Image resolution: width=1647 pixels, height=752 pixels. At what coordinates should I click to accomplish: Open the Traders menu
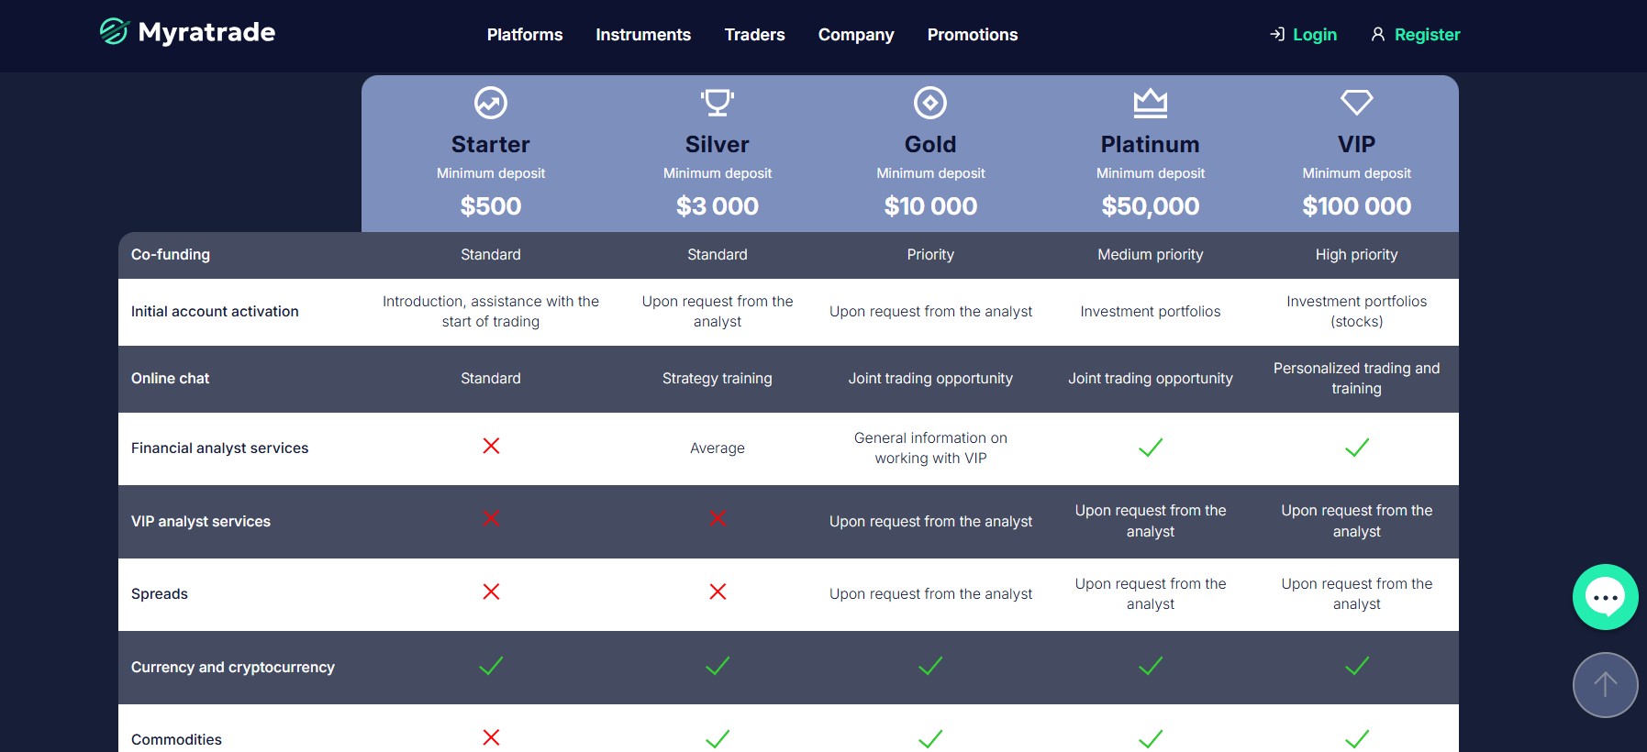point(754,35)
